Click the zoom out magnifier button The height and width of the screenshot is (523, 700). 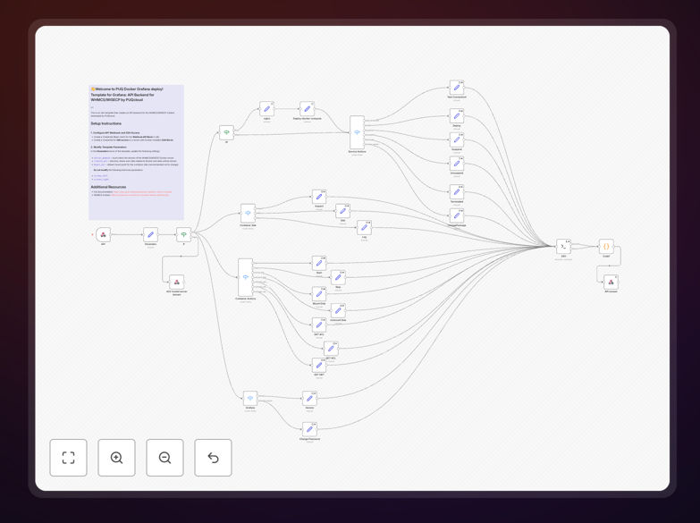164,458
